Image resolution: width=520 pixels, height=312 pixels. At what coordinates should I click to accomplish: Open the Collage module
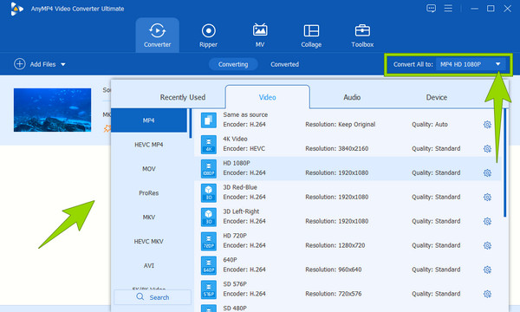(311, 36)
